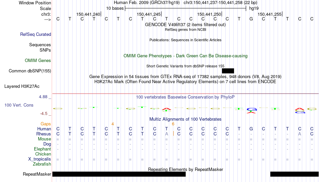
Task: Click the 150,441,245 coordinate label
Action: 148,14
